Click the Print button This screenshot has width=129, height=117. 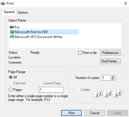71,113
